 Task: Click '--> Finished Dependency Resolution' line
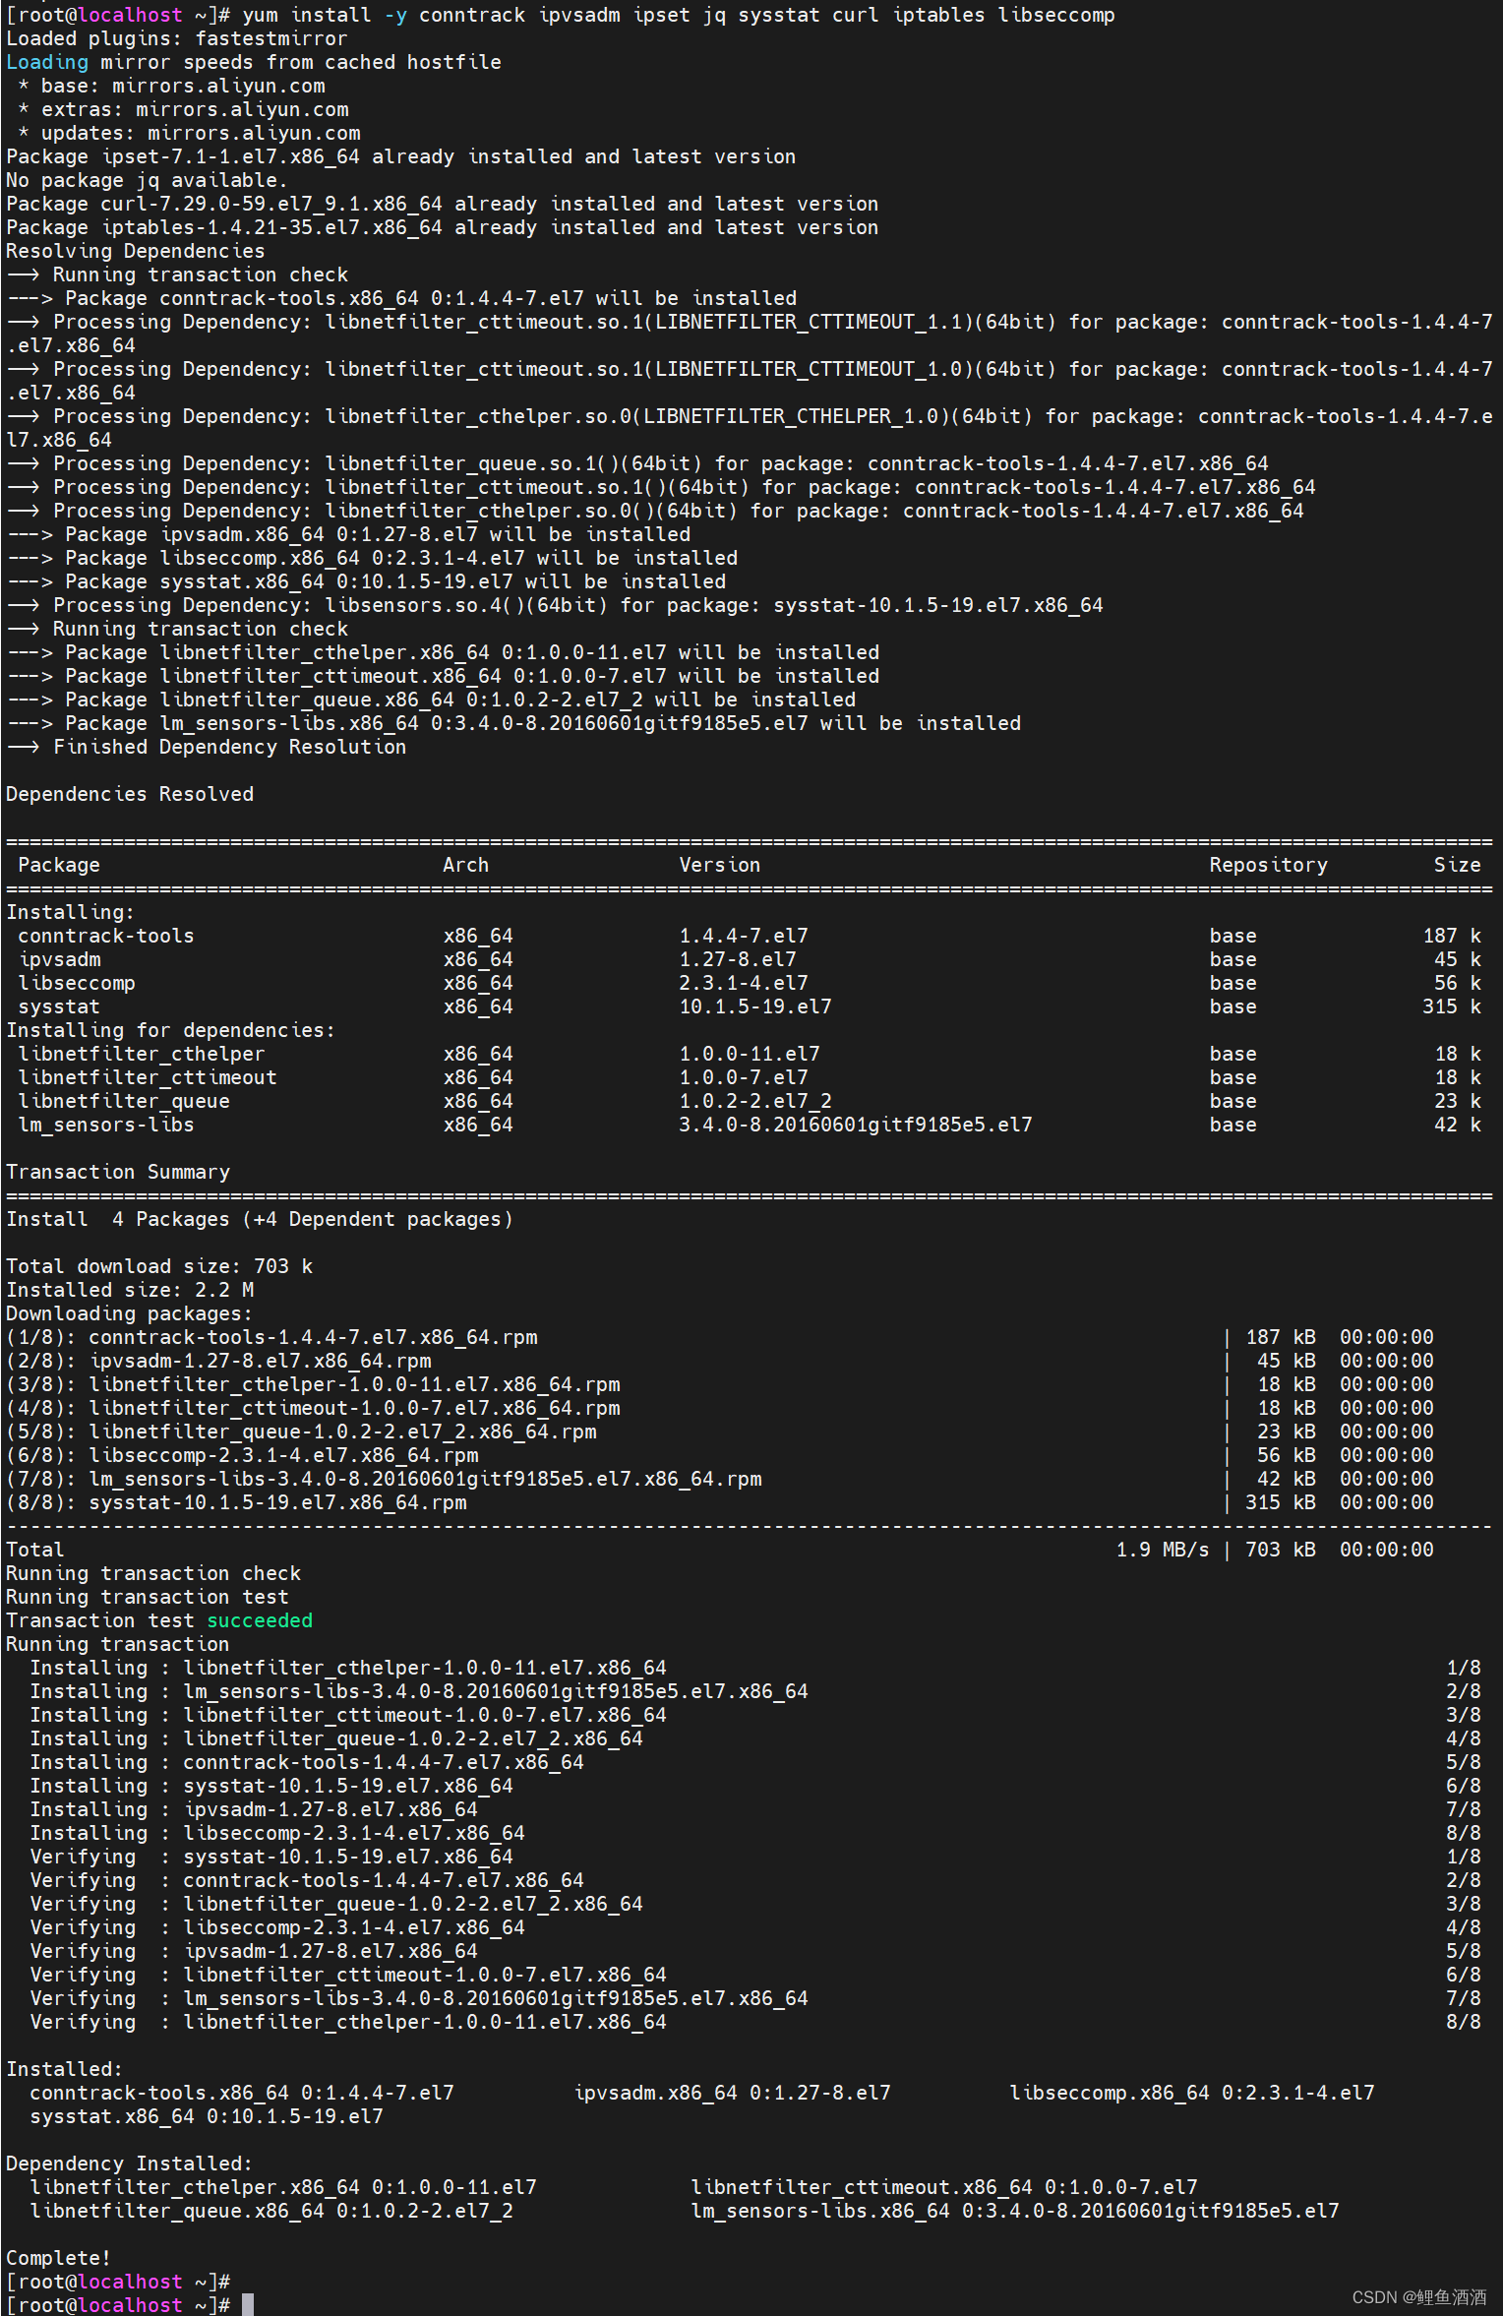point(207,747)
